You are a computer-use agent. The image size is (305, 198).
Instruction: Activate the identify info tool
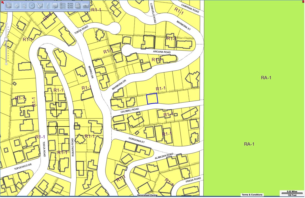(47, 6)
